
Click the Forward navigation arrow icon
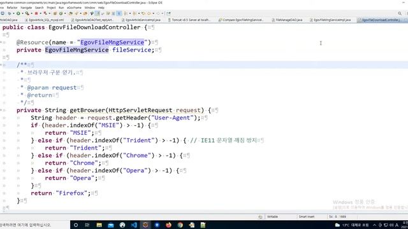159,13
